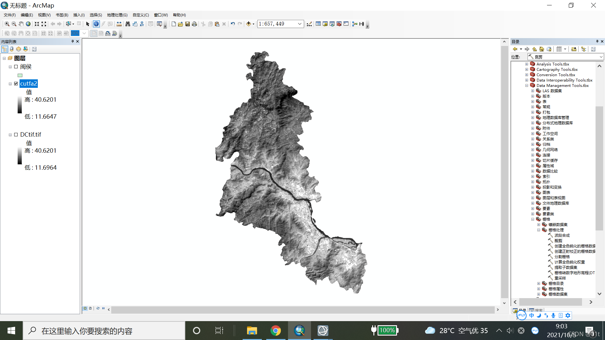Open the Measure ruler tool

pyautogui.click(x=119, y=24)
